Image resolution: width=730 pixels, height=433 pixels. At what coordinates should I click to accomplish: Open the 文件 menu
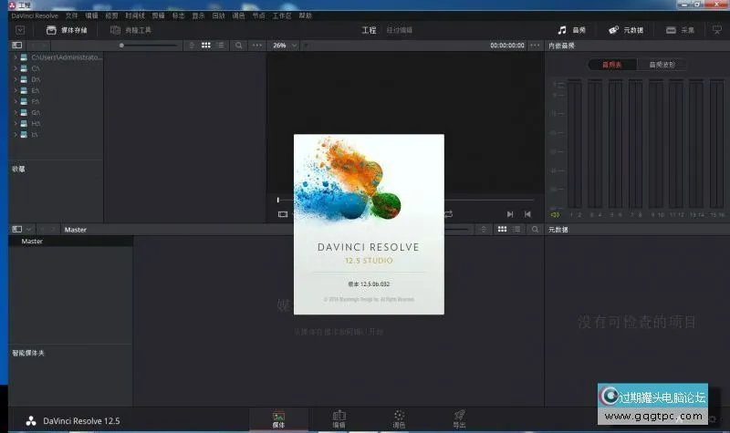point(72,15)
